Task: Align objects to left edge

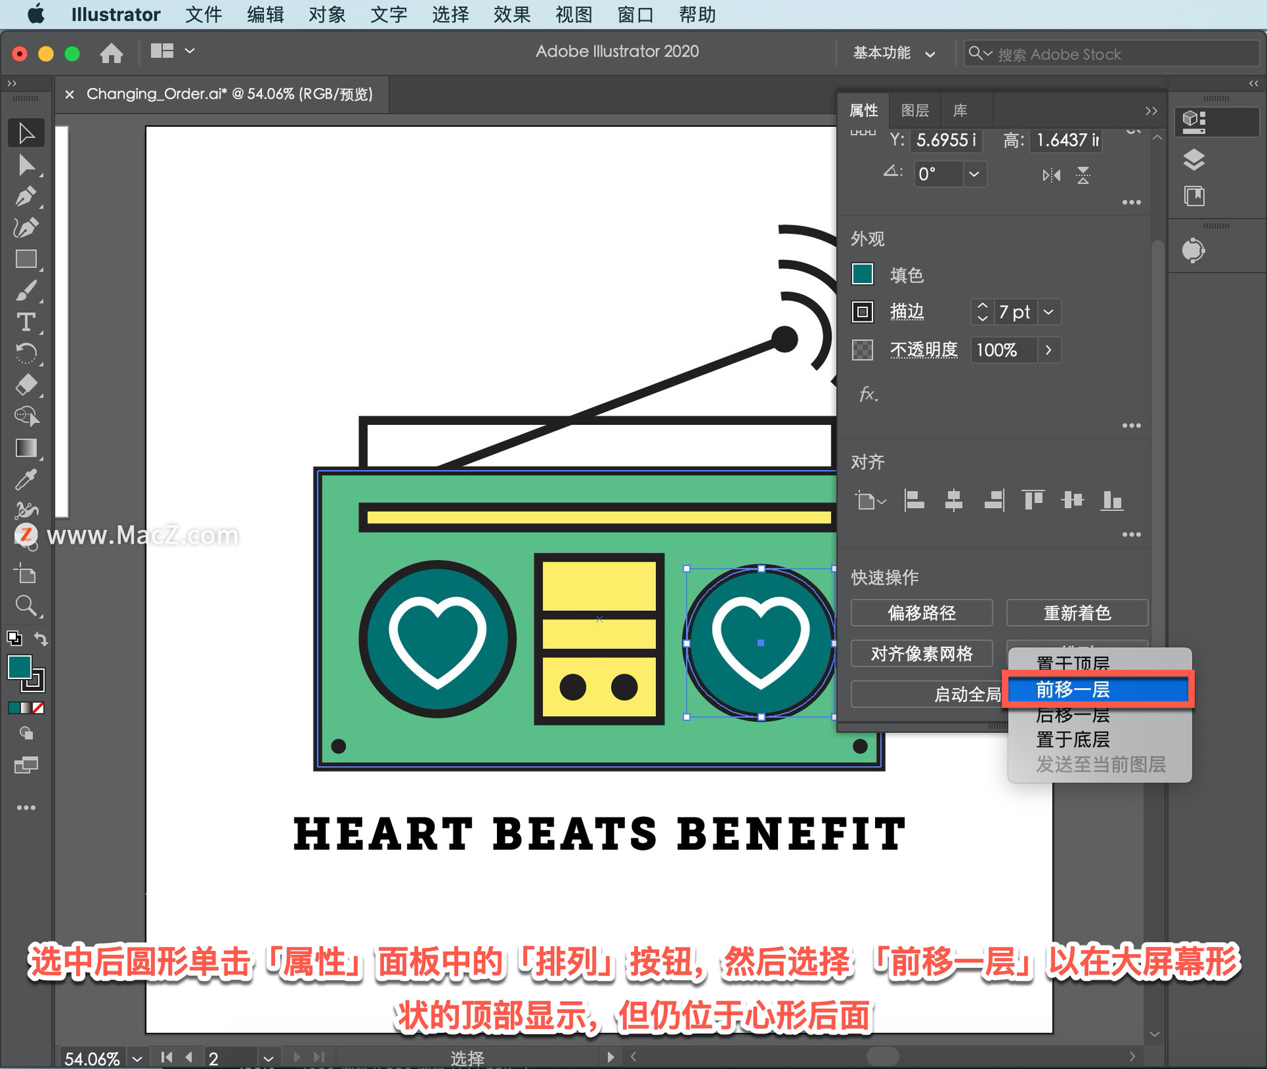Action: click(x=914, y=500)
